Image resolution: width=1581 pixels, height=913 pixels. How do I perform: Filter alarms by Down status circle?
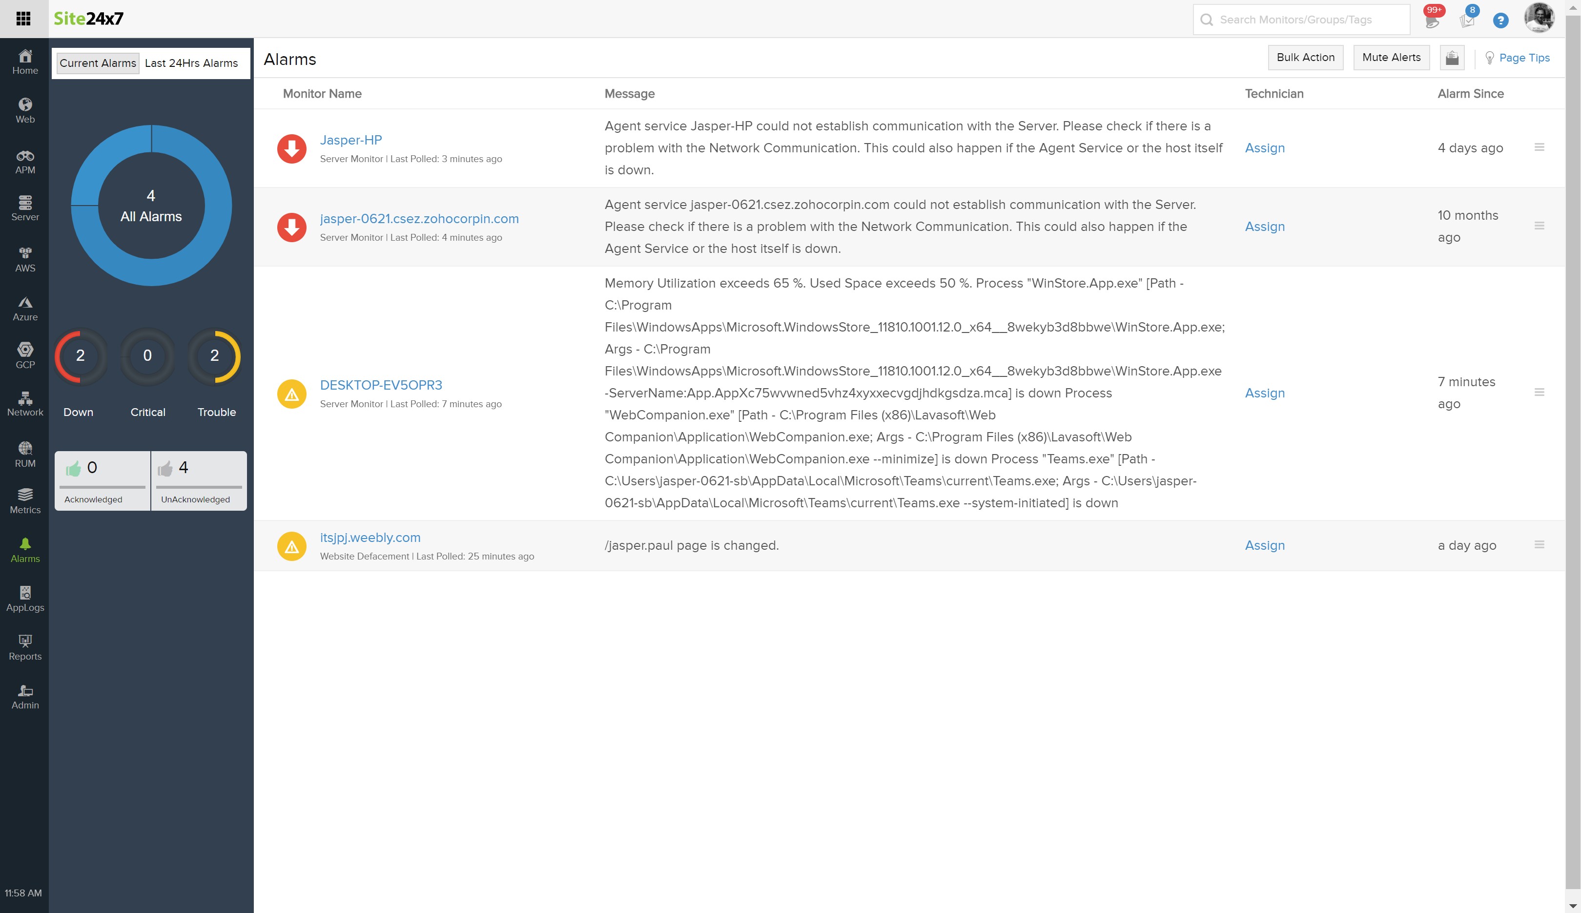click(80, 356)
